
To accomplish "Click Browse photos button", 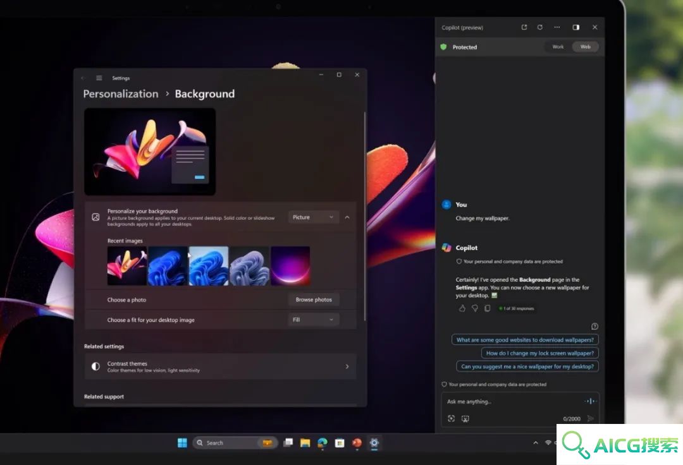I will click(314, 299).
